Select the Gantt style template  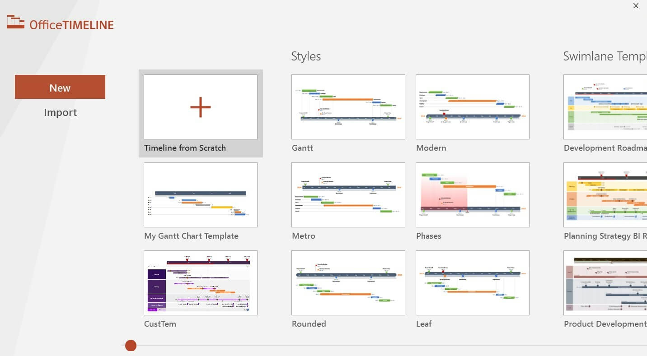pos(348,106)
